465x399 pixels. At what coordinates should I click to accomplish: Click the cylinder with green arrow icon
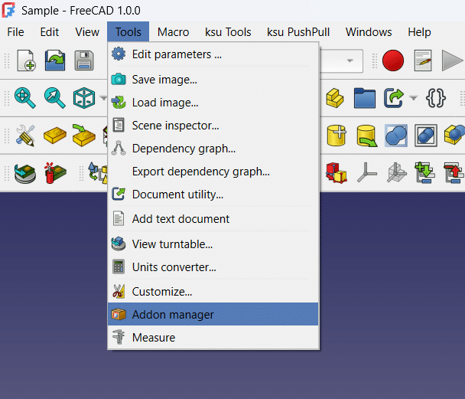pos(367,136)
